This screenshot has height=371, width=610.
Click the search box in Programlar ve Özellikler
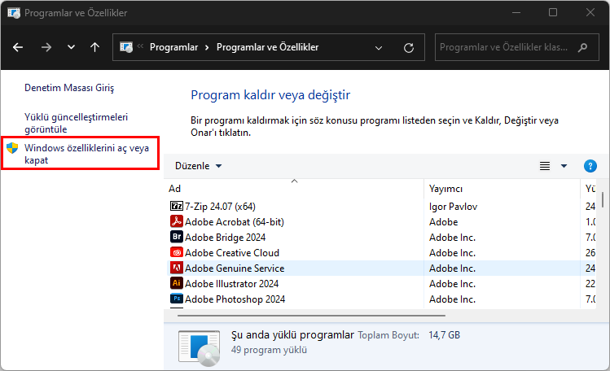pos(517,47)
